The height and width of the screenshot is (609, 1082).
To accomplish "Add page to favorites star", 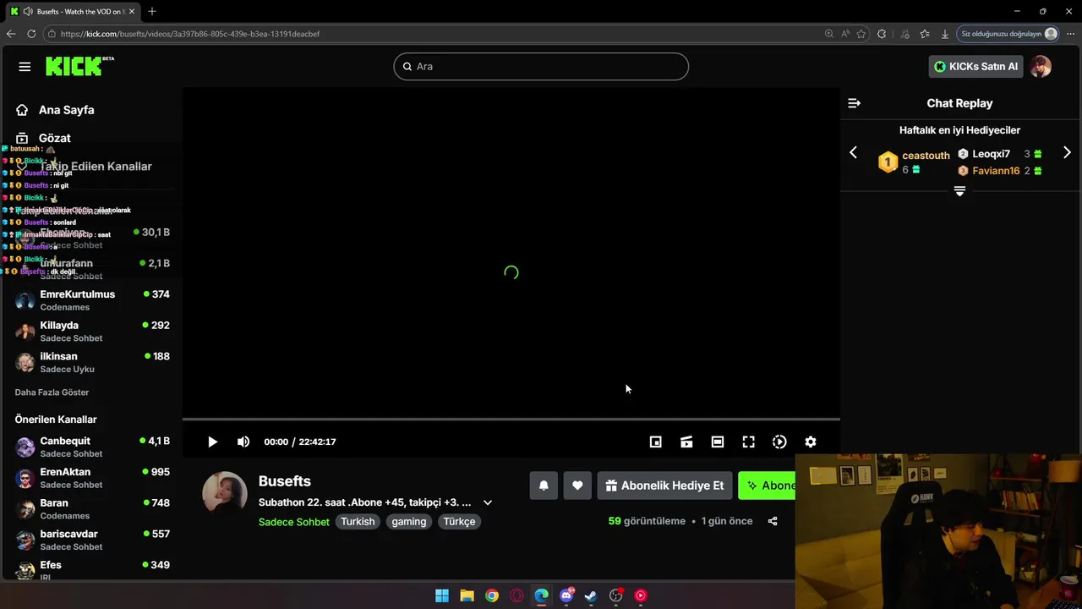I will [861, 34].
